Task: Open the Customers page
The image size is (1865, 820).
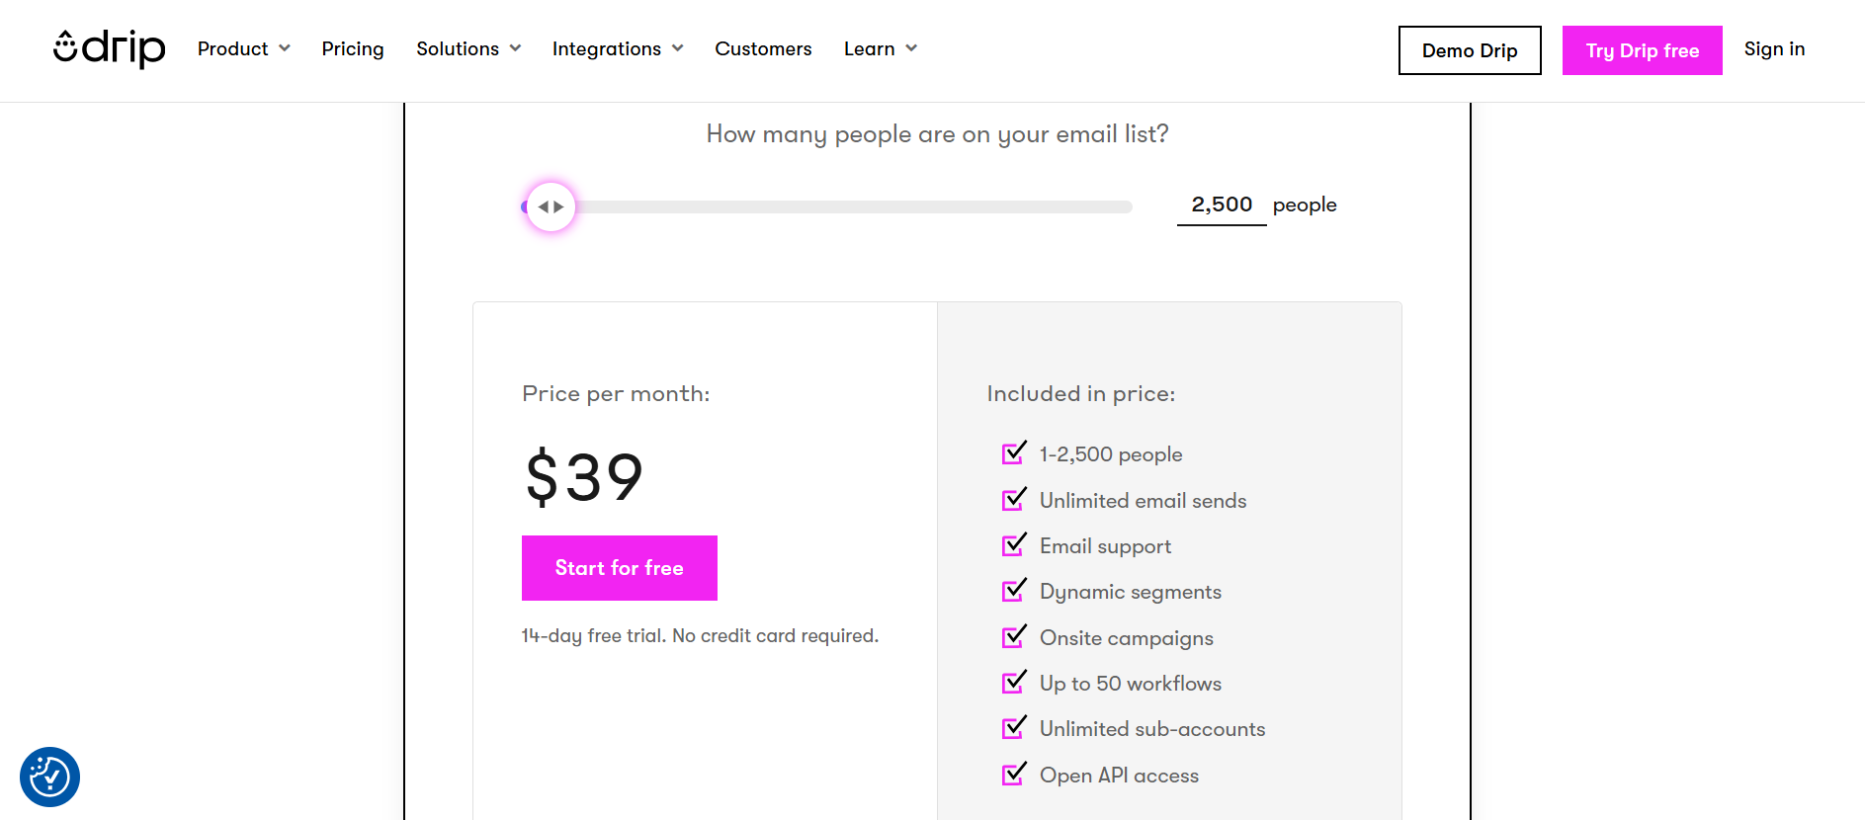Action: click(763, 48)
